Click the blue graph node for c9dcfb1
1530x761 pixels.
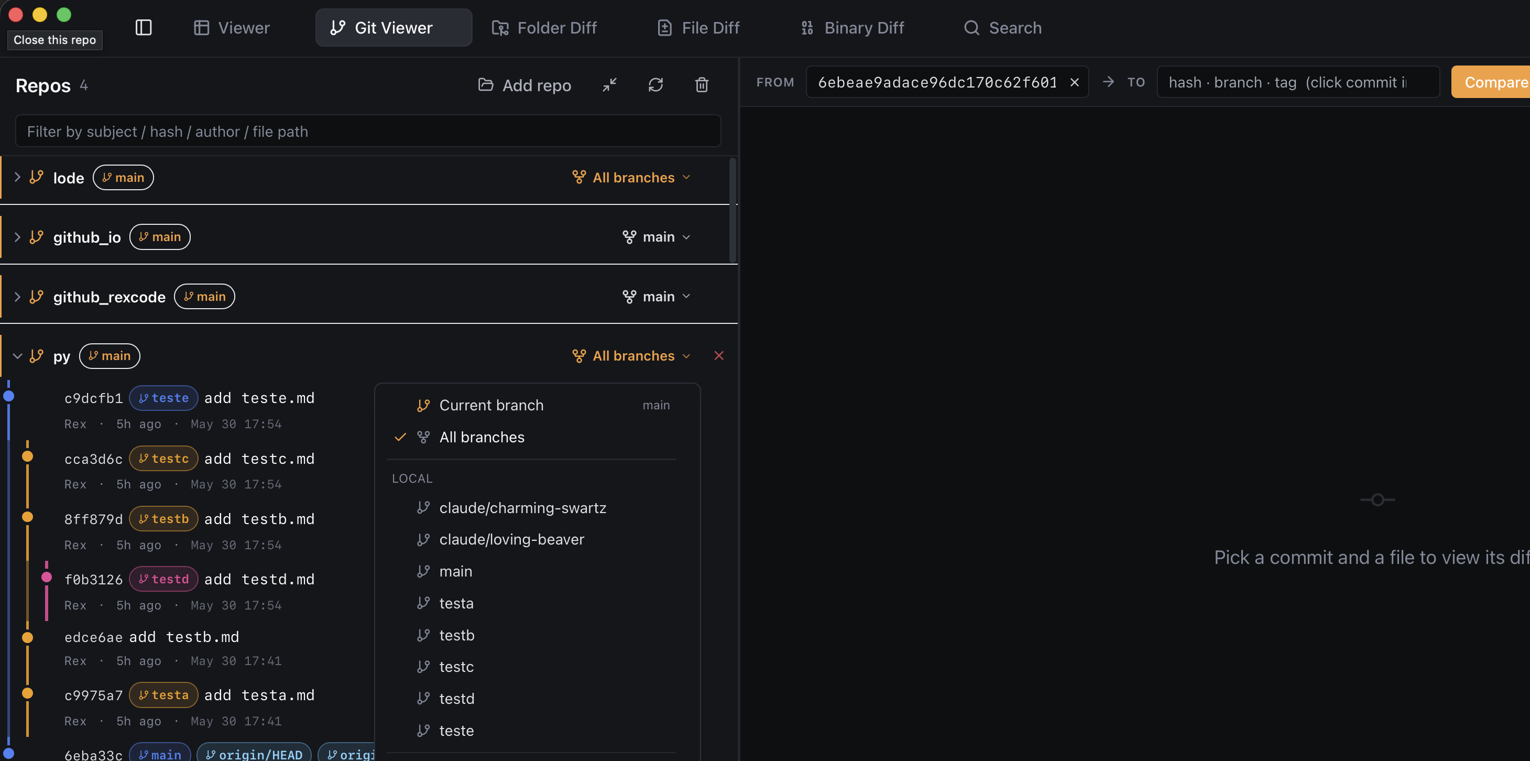click(8, 396)
